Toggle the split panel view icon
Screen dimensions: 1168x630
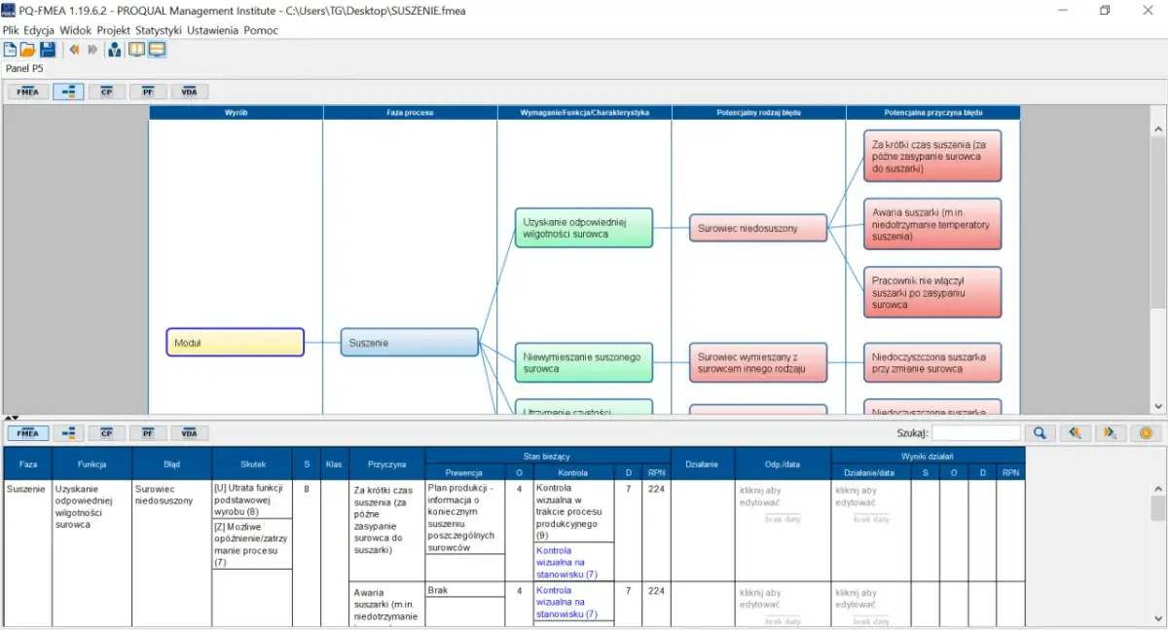click(x=156, y=50)
